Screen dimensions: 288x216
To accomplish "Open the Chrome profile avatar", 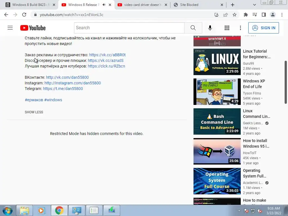I will tap(273, 15).
